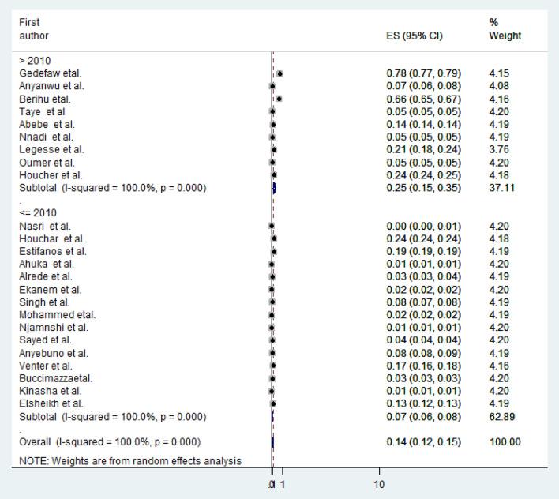Select 'Anyebuno et al.' author text
The width and height of the screenshot is (559, 499).
[54, 353]
